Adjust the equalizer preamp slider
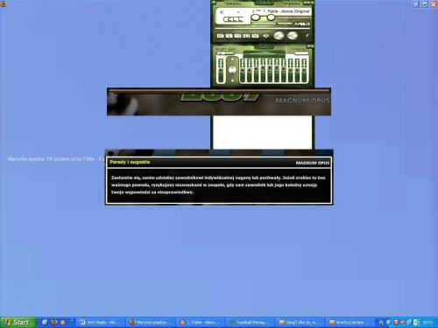 coord(221,70)
